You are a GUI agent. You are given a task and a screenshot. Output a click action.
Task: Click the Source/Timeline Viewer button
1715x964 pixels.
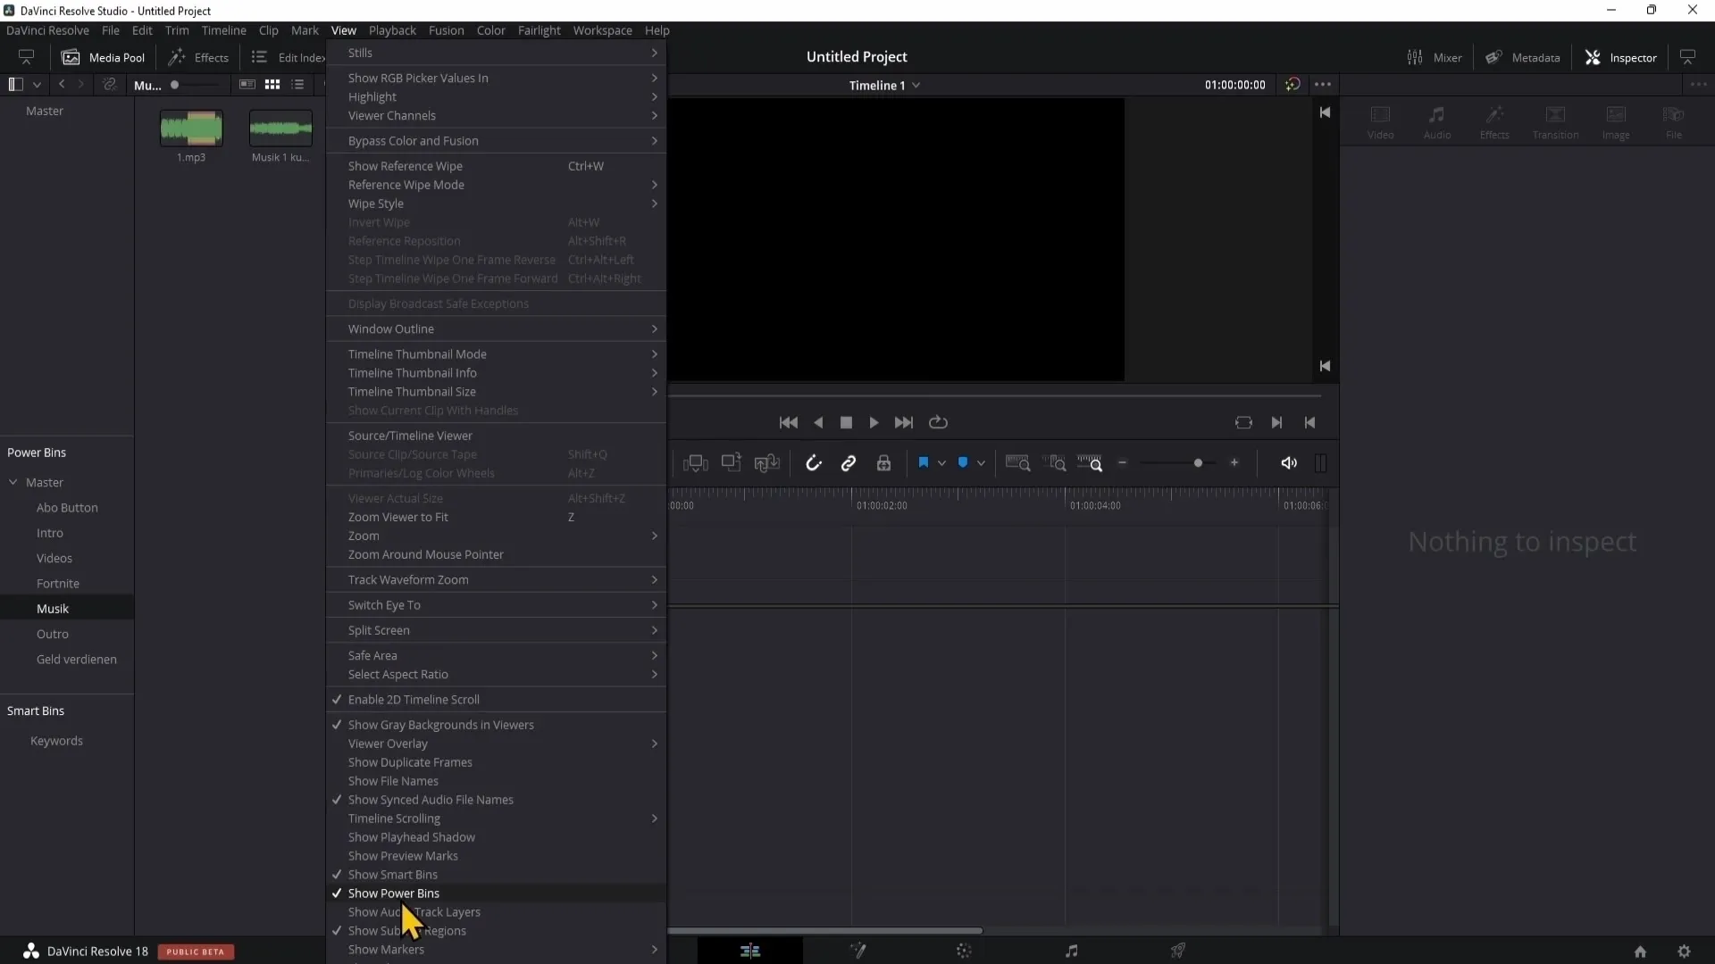pyautogui.click(x=410, y=436)
